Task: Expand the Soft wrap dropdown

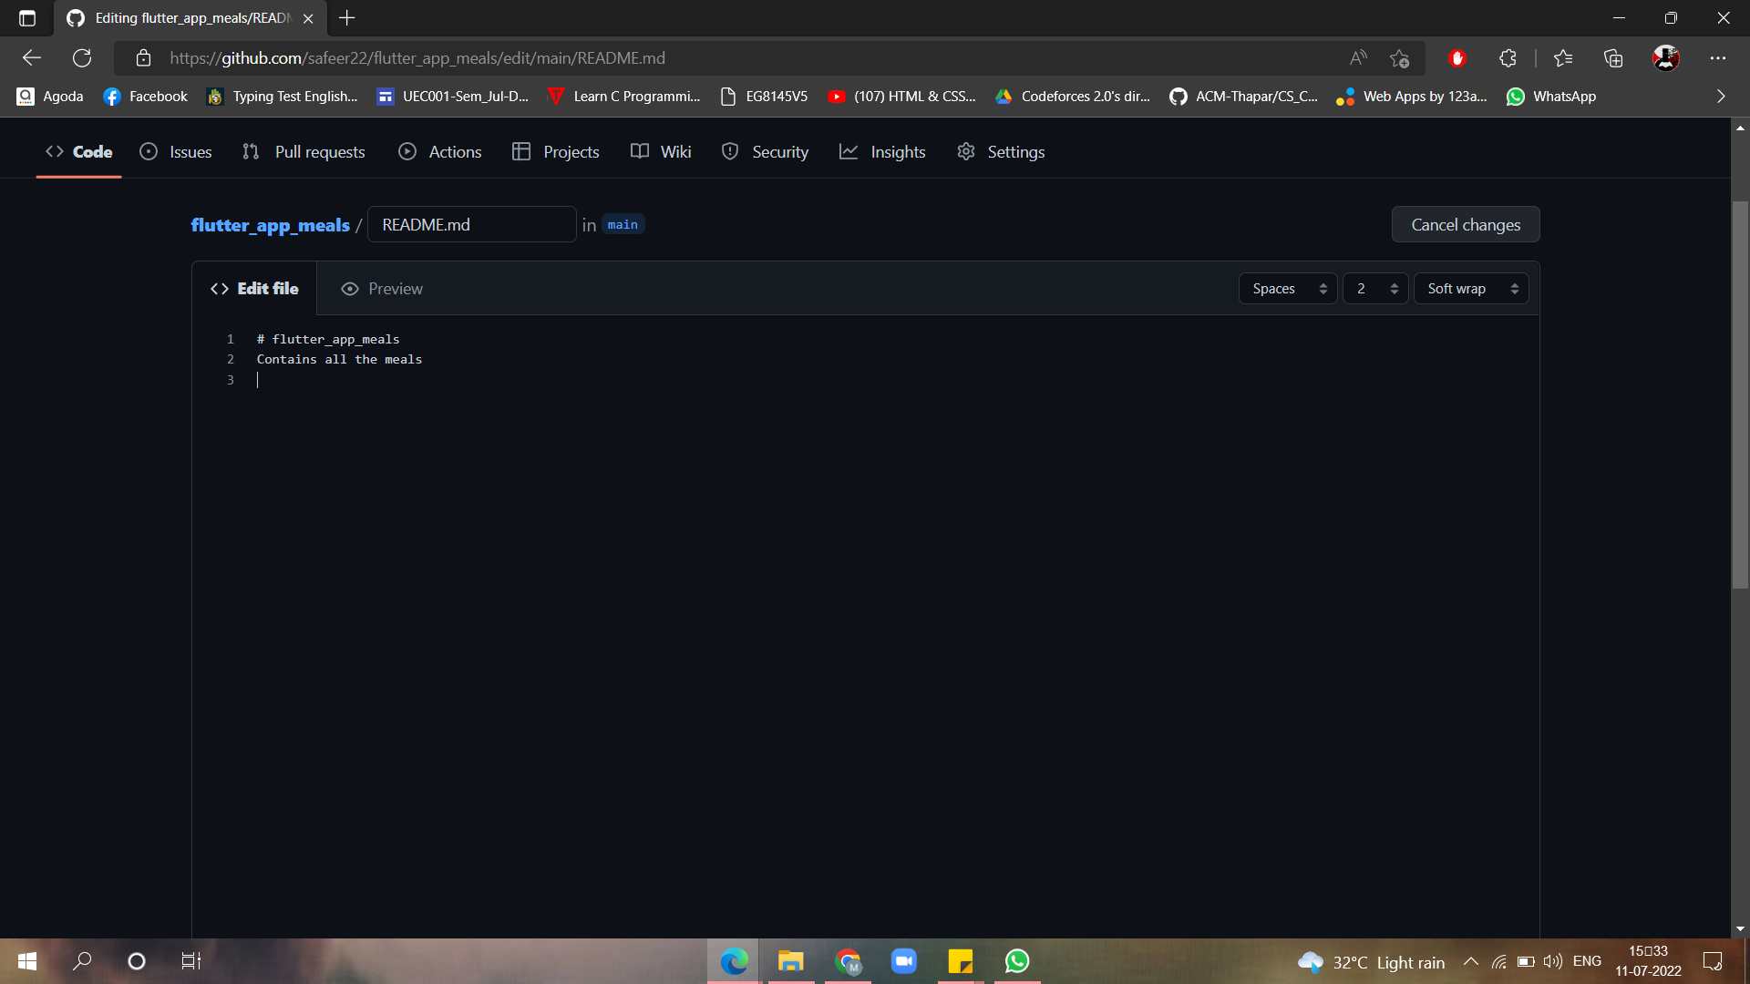Action: tap(1471, 289)
